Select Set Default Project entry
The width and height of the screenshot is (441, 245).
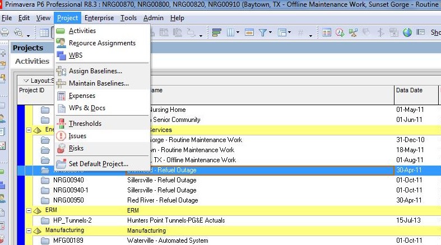[99, 164]
